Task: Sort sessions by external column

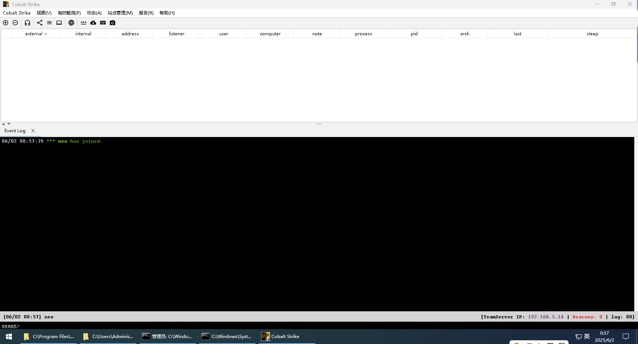Action: tap(36, 33)
